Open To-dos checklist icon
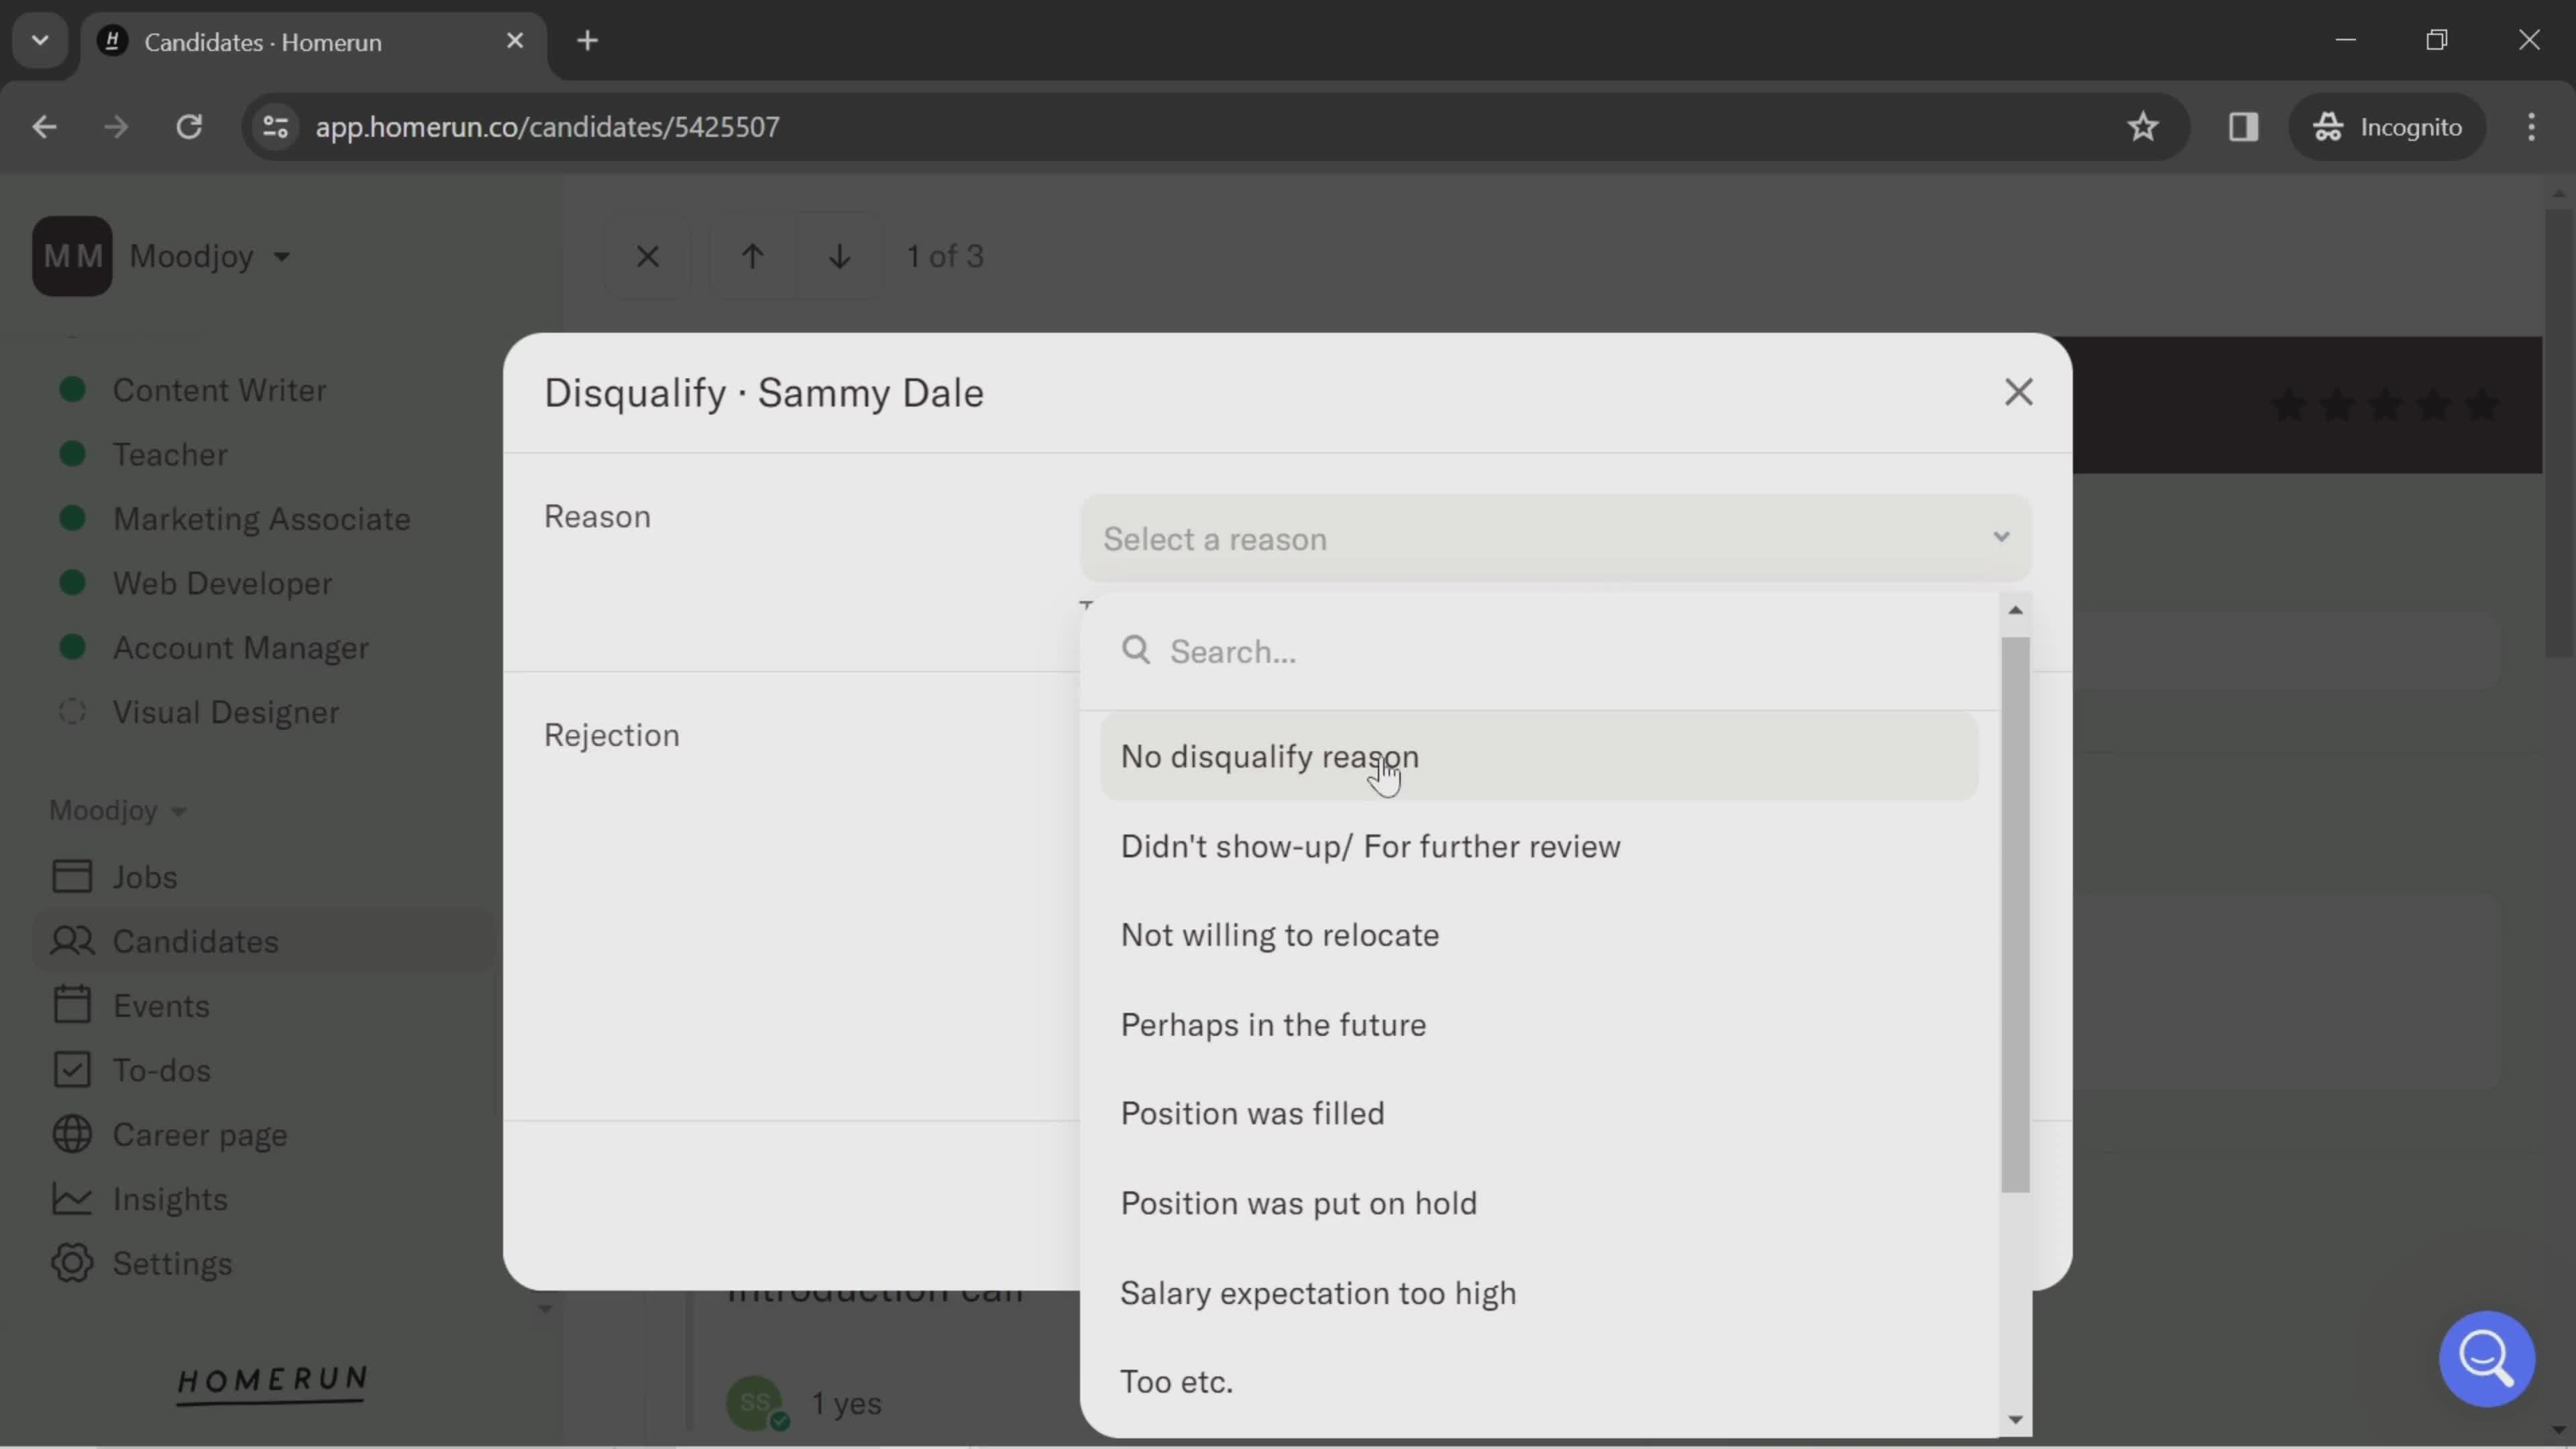The image size is (2576, 1449). click(72, 1070)
